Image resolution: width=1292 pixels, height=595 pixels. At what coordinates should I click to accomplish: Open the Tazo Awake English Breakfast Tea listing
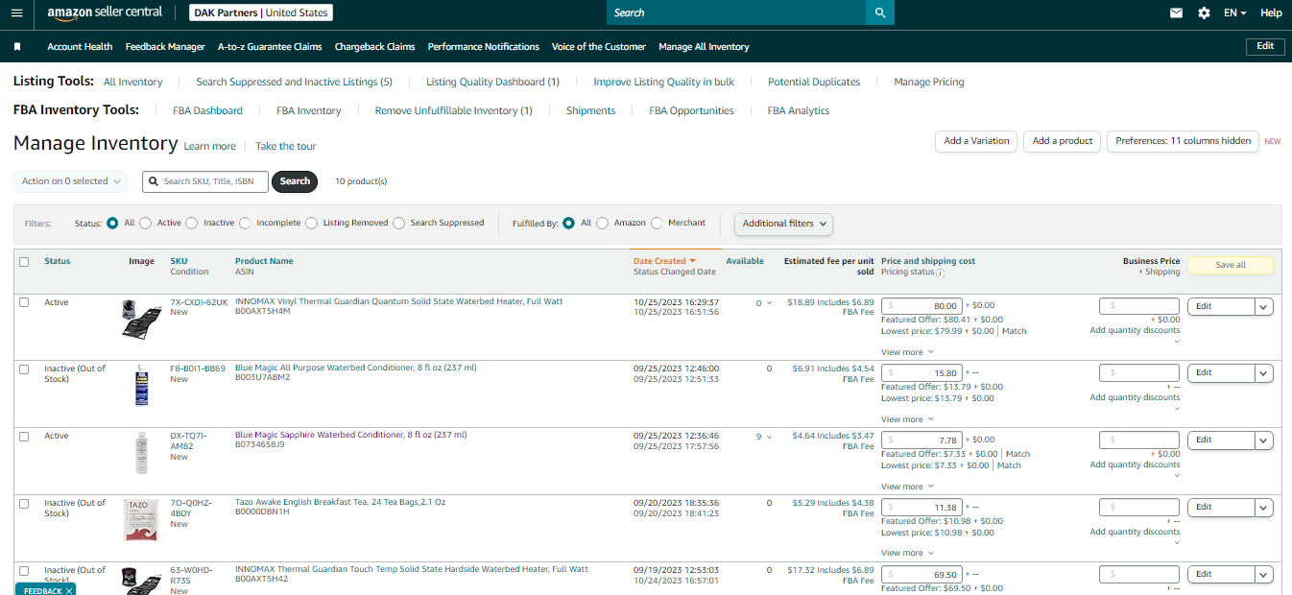(340, 502)
